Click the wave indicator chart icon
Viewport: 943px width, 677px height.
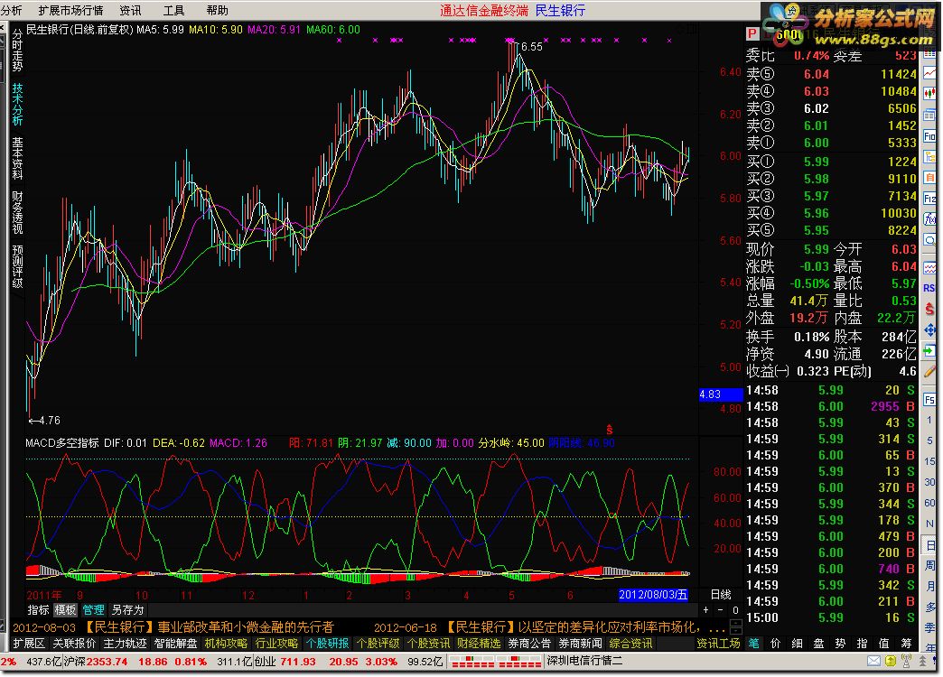coord(929,267)
